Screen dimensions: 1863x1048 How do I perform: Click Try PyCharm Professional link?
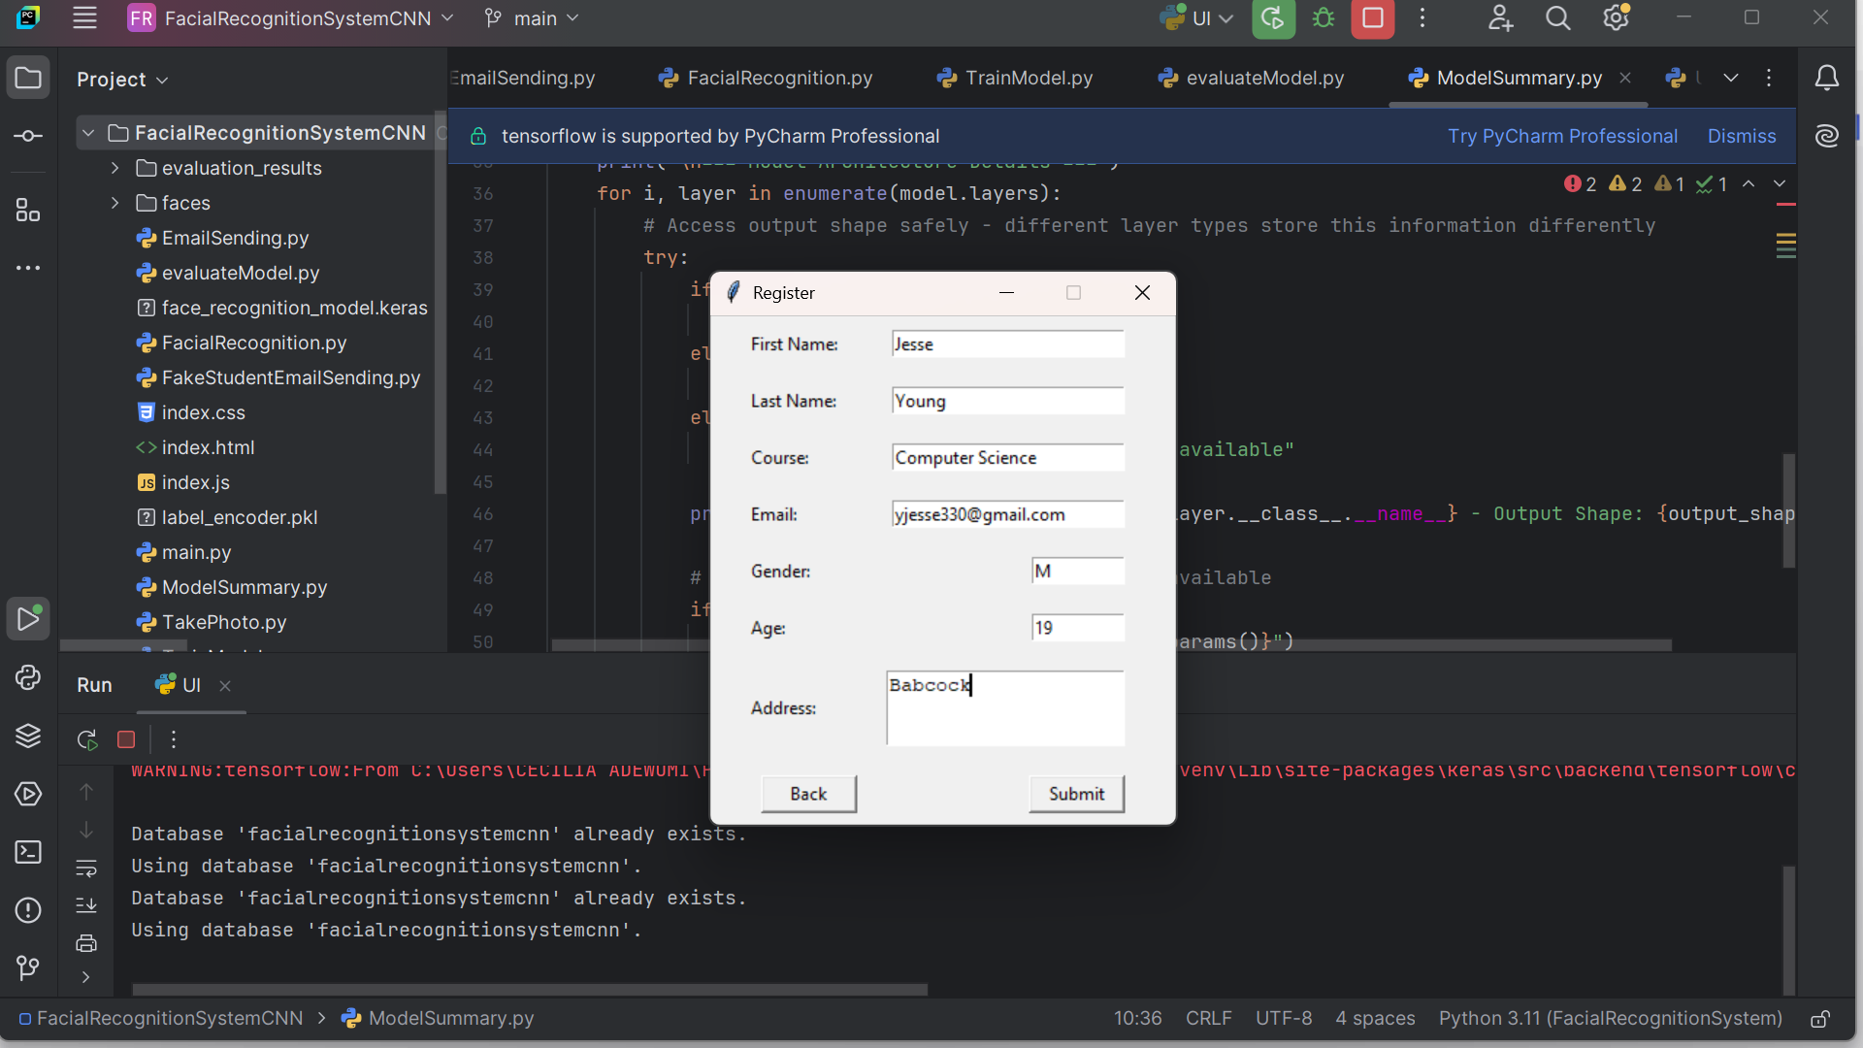pyautogui.click(x=1562, y=136)
